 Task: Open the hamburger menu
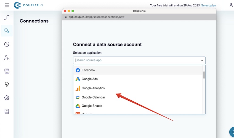click(7, 5)
